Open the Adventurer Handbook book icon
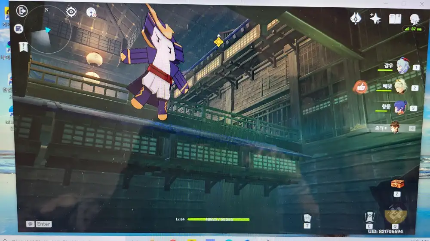The width and height of the screenshot is (430, 241). coord(395,18)
